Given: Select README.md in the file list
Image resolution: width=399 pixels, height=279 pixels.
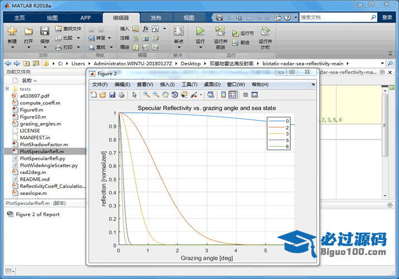Looking at the screenshot, I should [35, 179].
